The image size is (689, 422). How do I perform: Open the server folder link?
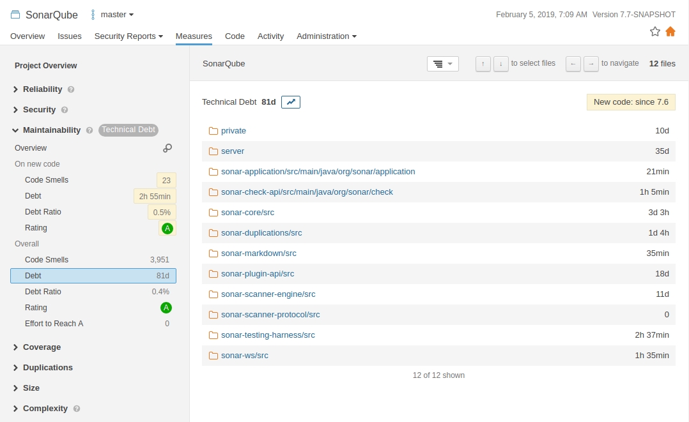click(233, 151)
